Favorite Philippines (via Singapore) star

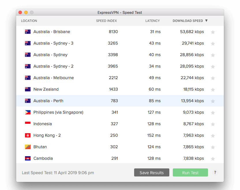pos(213,113)
